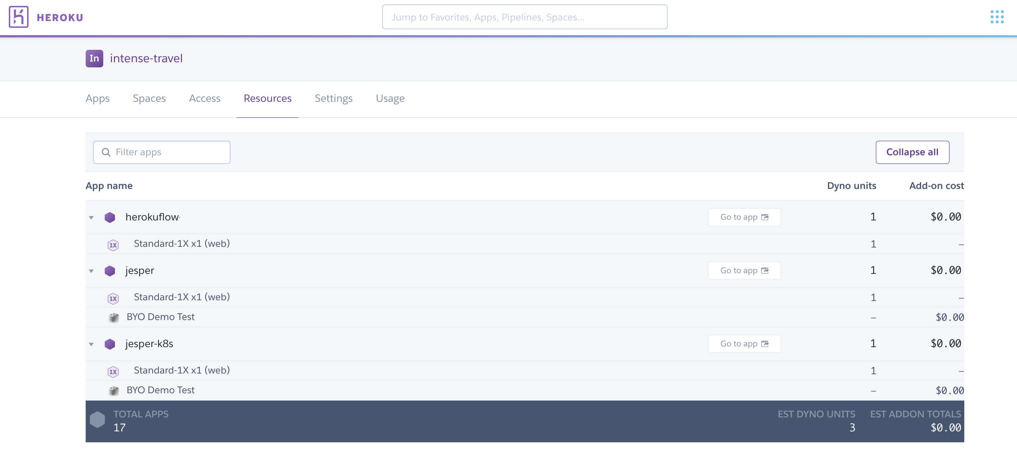
Task: Click herokuflow's $0.00 add-on cost
Action: (x=946, y=217)
